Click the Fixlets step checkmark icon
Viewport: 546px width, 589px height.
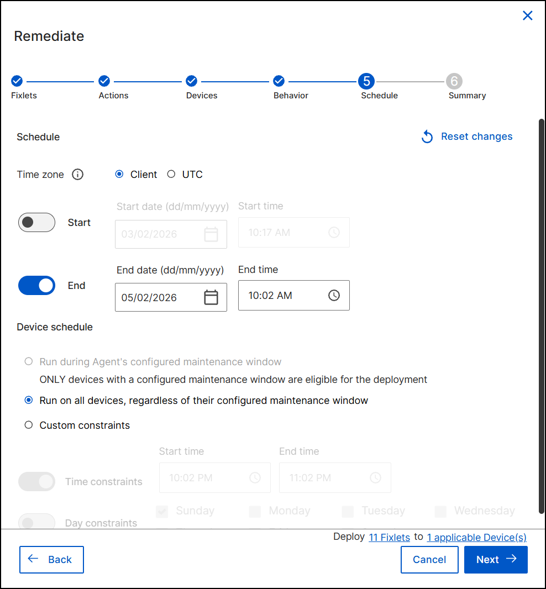(x=17, y=81)
